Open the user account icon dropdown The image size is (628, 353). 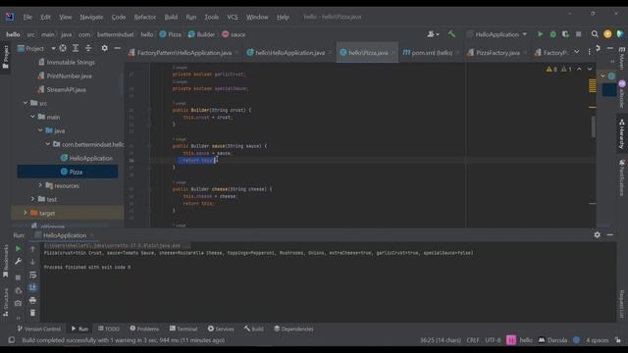pyautogui.click(x=433, y=34)
